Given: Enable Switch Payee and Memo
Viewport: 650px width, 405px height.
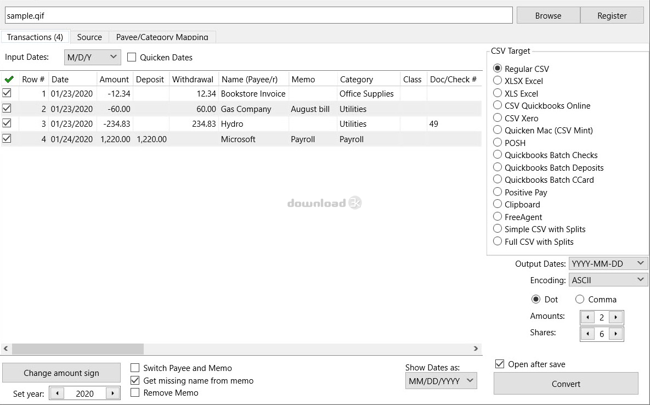Looking at the screenshot, I should click(135, 368).
